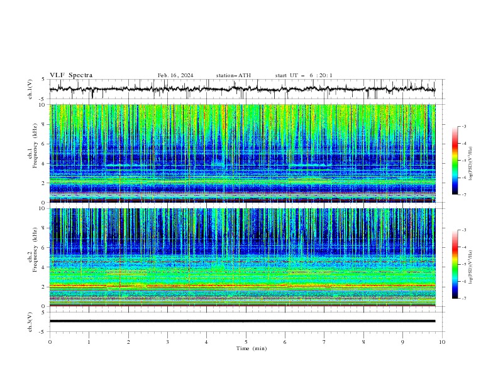Click the ch.2 spectrogram panel
The image size is (498, 384).
point(242,257)
